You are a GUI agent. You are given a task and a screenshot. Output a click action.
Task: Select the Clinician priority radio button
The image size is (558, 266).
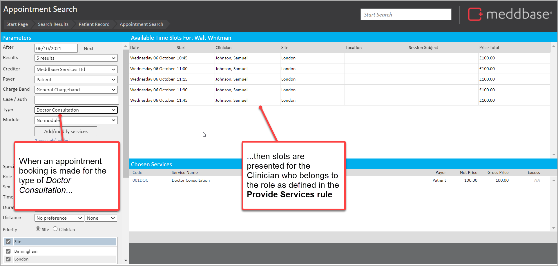click(x=55, y=229)
